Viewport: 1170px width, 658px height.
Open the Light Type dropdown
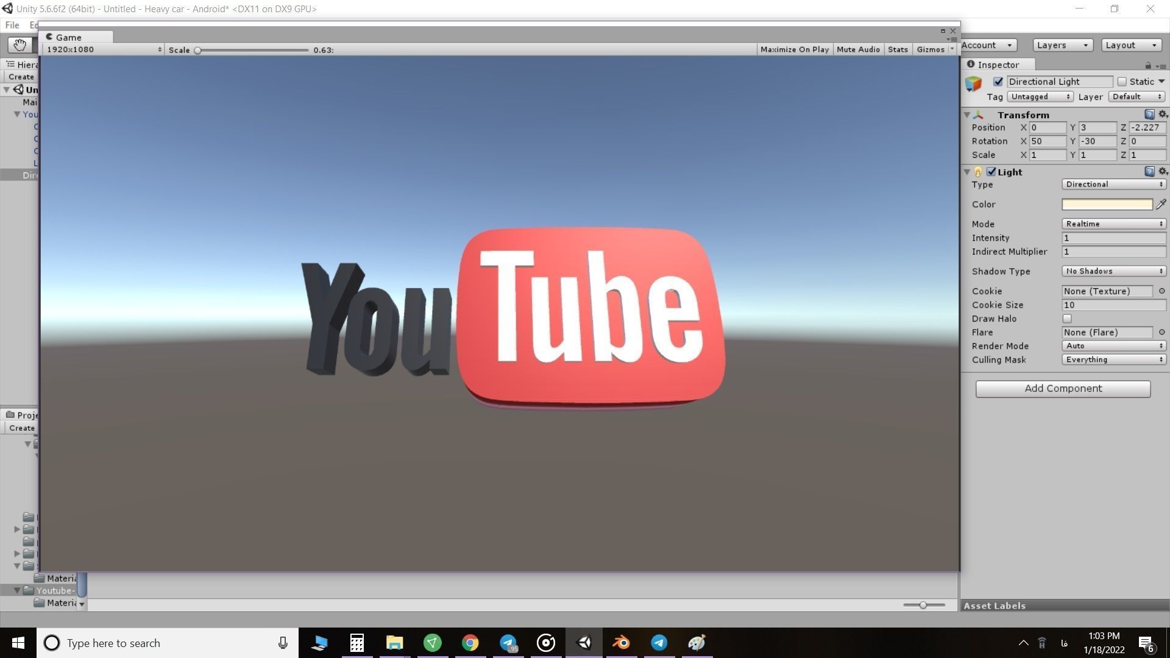pos(1114,185)
